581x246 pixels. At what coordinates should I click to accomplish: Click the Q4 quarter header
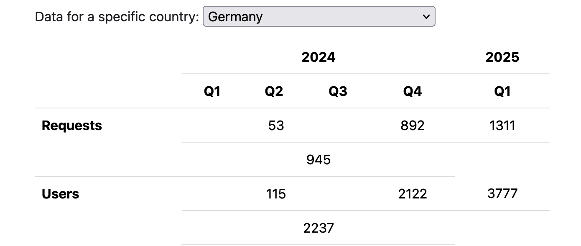coord(412,91)
